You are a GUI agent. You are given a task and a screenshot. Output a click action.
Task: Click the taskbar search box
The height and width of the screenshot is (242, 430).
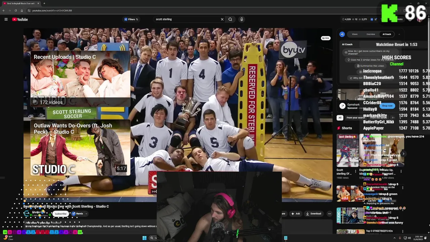coord(153,238)
